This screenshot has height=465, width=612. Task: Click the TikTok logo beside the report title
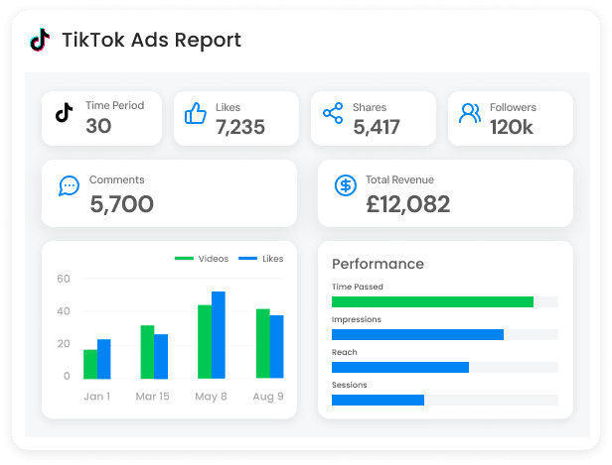40,40
